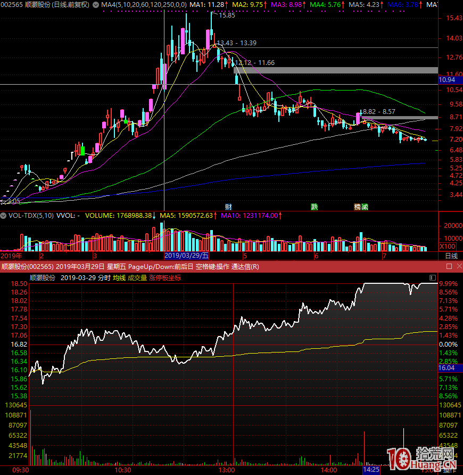Click the grey 8.82 - 8.57 gap zone bar
463x475 pixels.
point(400,118)
